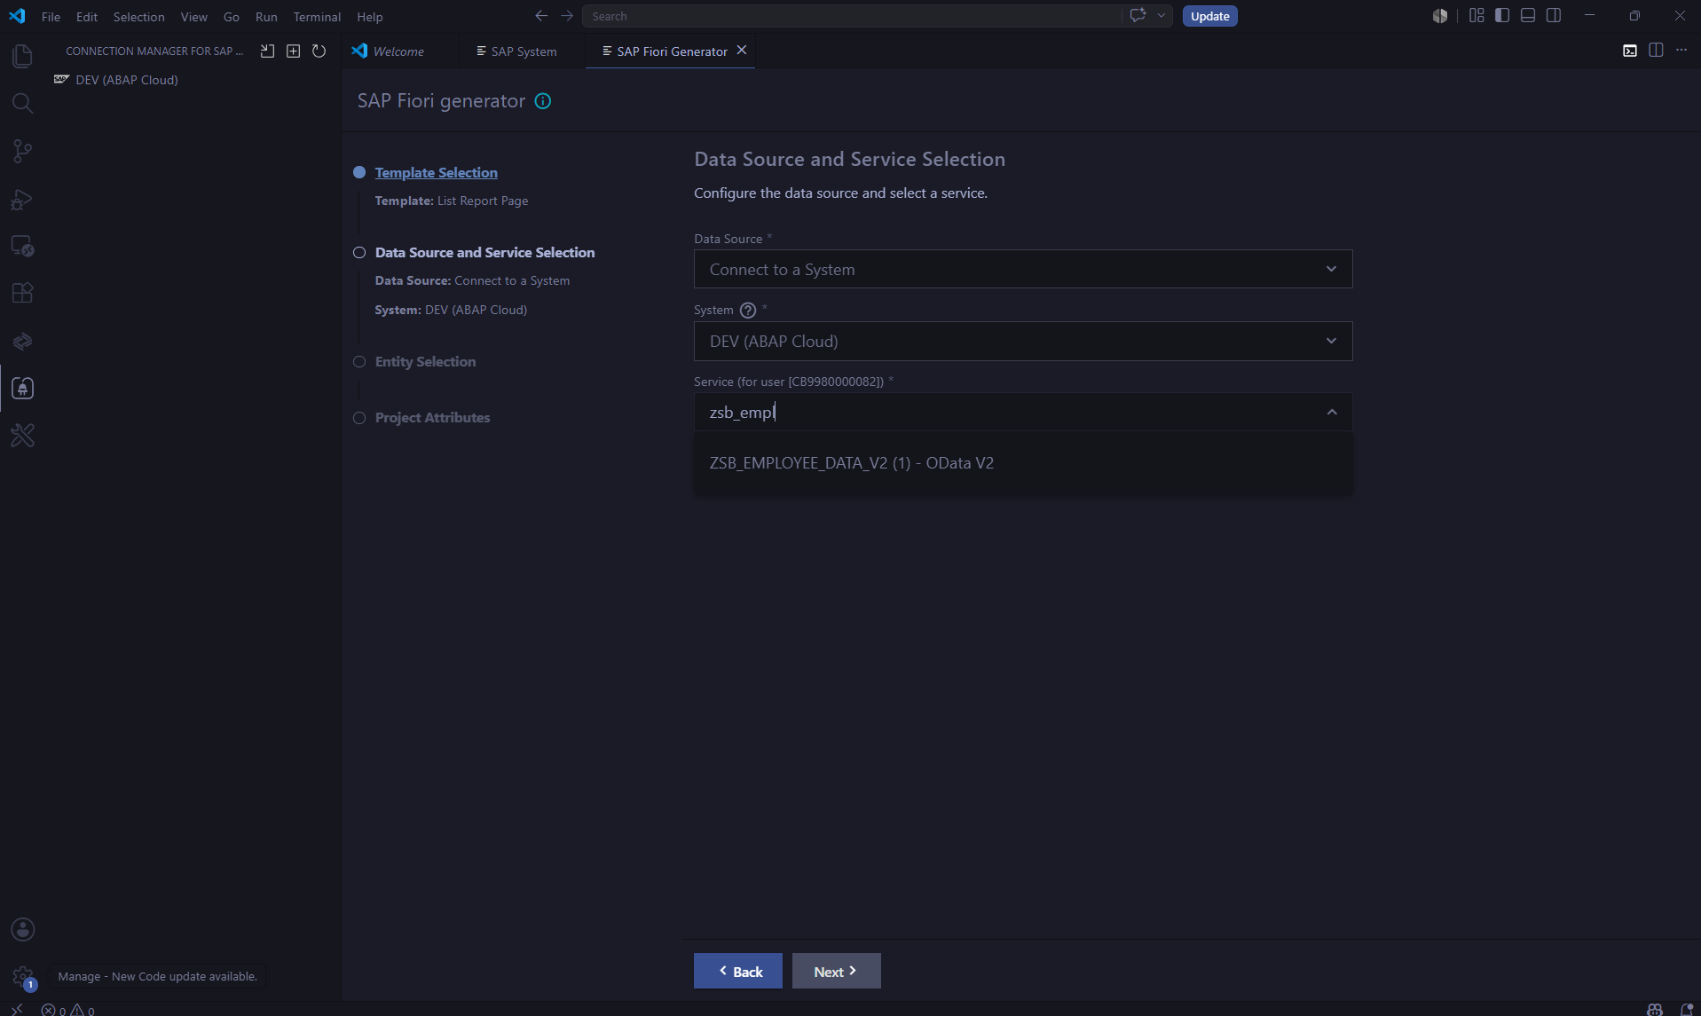Open chat dropdown arrow in title bar
The image size is (1701, 1016).
coord(1161,16)
